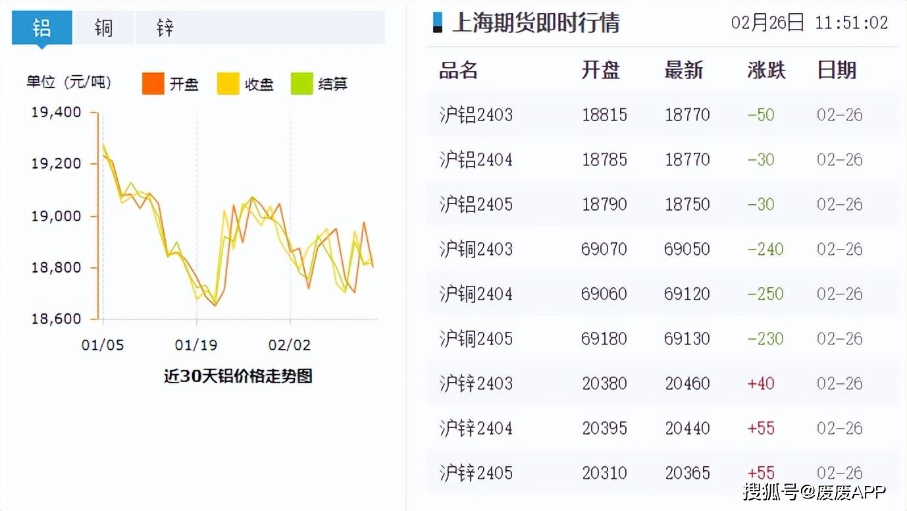Viewport: 907px width, 511px height.
Task: Click the 品名 column header
Action: click(458, 70)
